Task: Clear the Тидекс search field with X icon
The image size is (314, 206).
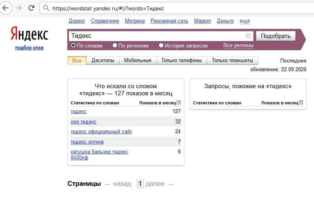Action: [248, 36]
